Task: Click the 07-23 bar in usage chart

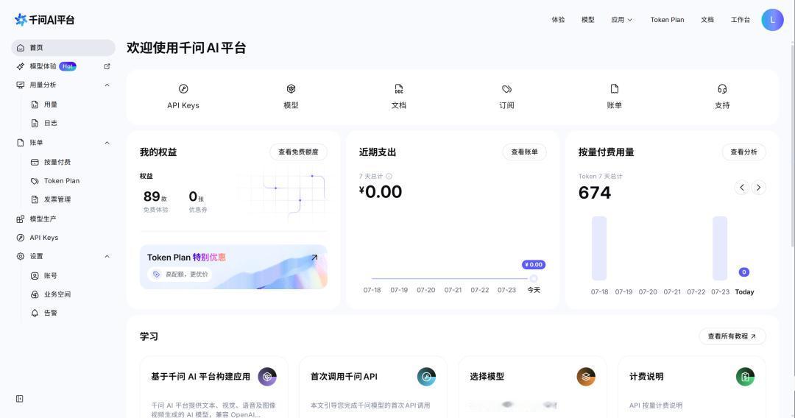Action: click(720, 248)
